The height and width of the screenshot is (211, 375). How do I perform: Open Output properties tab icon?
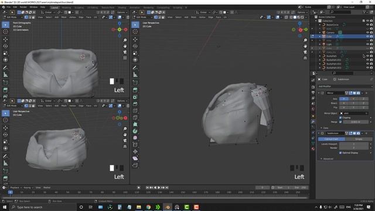[x=313, y=93]
